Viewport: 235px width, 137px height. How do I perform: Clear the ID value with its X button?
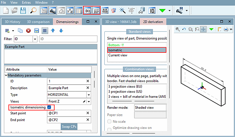[x=88, y=81]
